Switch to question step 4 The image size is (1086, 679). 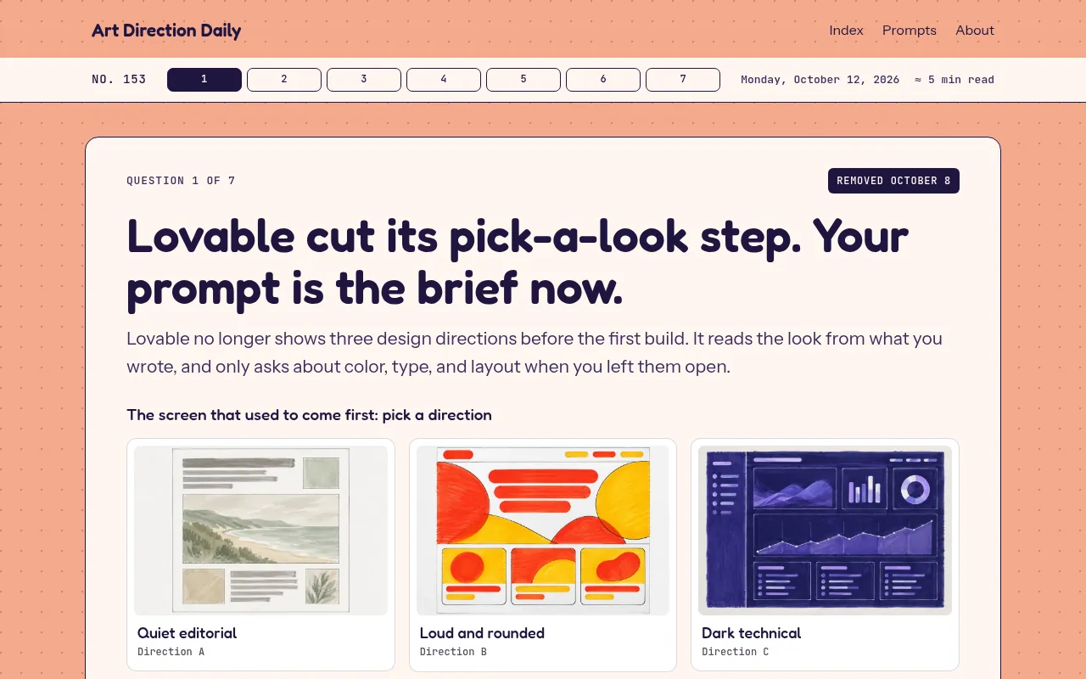coord(444,80)
